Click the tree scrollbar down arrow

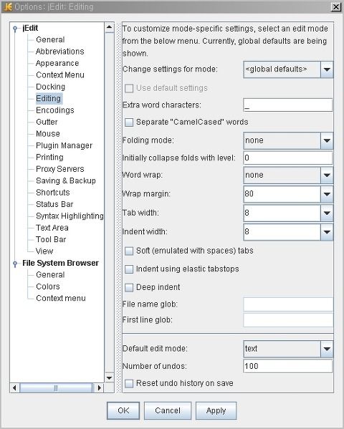coord(109,378)
